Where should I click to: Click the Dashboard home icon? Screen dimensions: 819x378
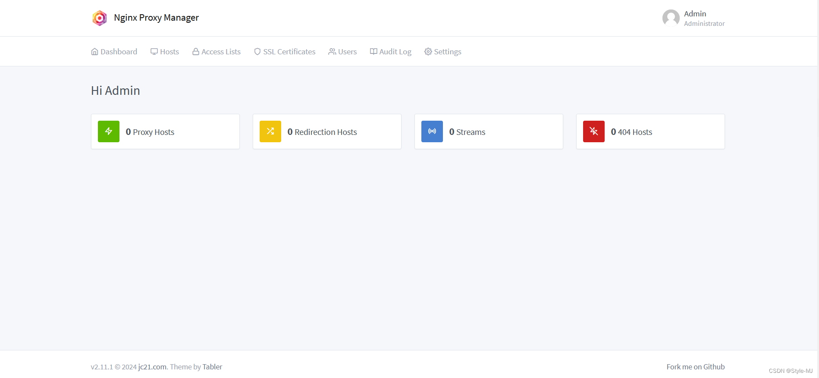point(95,52)
